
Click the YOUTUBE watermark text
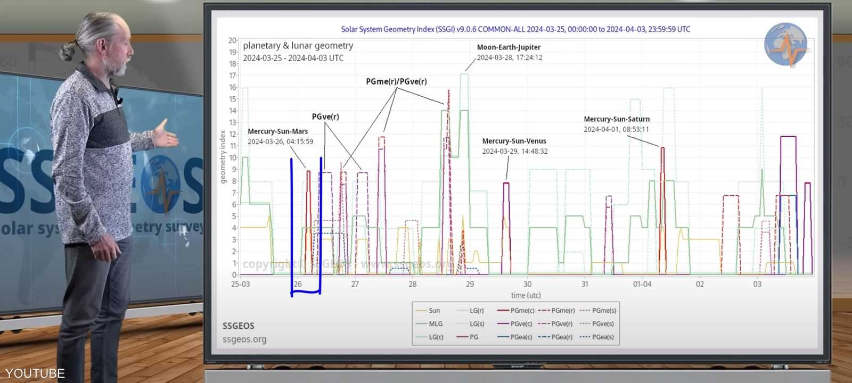tap(35, 373)
